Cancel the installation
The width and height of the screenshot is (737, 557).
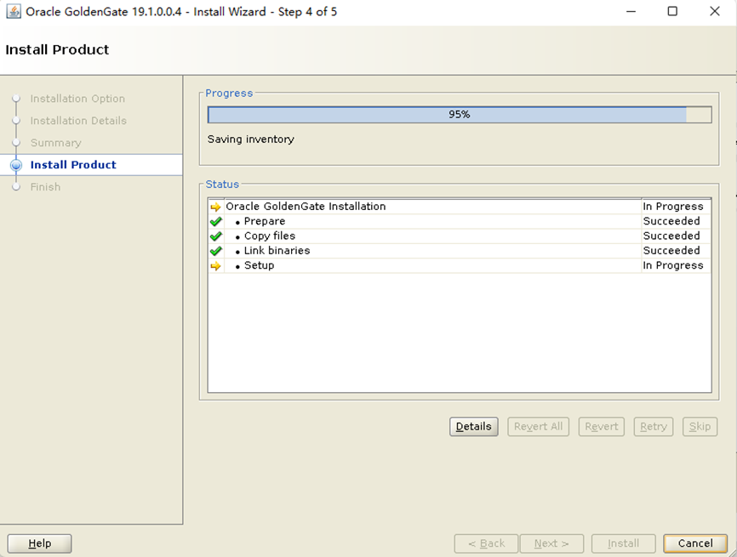[x=695, y=543]
